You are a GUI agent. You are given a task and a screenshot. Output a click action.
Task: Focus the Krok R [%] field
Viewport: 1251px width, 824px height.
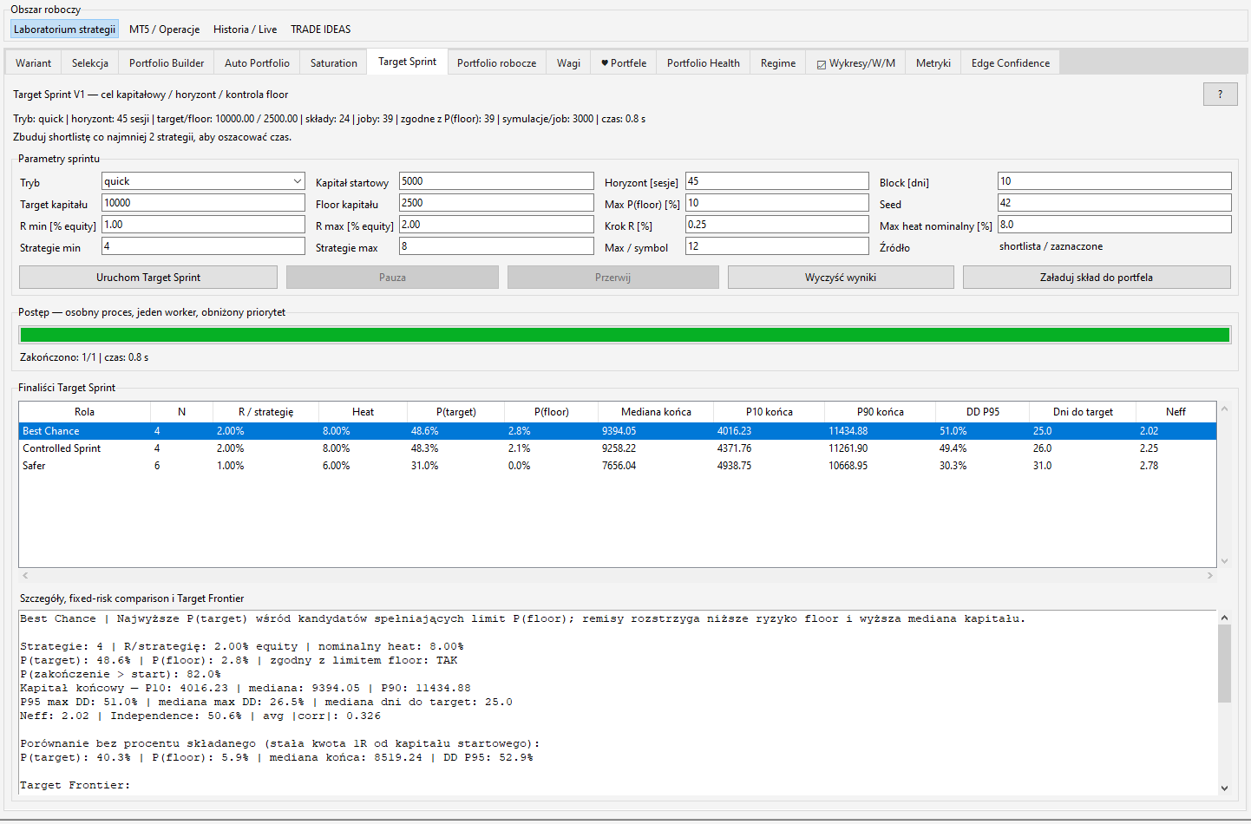(777, 225)
